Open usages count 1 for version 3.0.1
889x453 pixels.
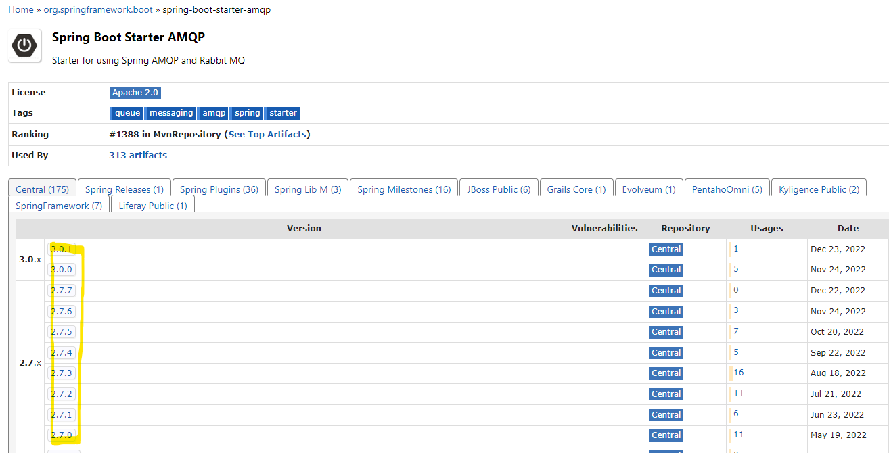pos(736,249)
